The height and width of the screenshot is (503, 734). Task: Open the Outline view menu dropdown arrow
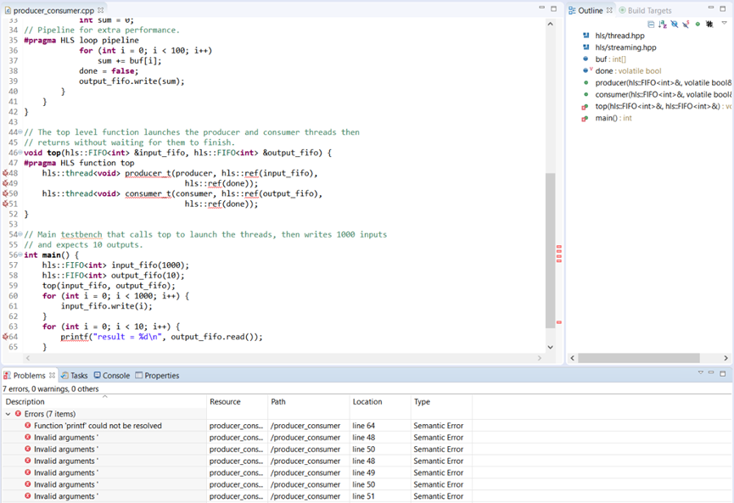coord(724,24)
